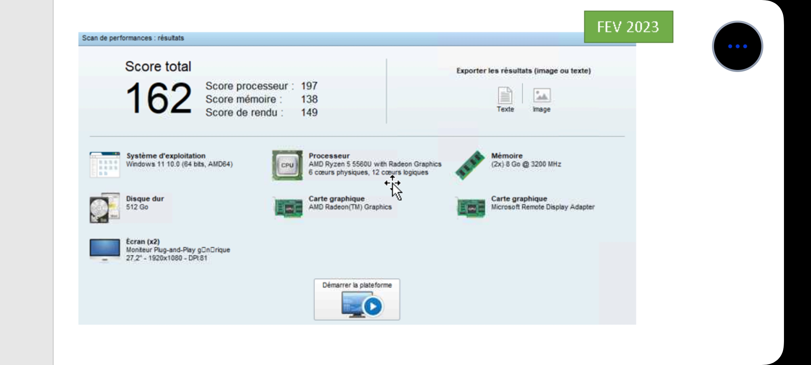Click the green FEV 2023 label

point(628,27)
